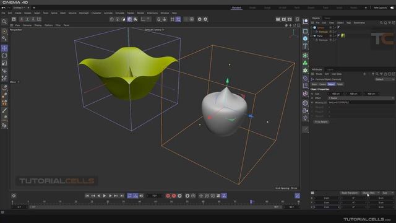Open the Objects manager hamburger menu
The image size is (396, 223).
click(312, 23)
